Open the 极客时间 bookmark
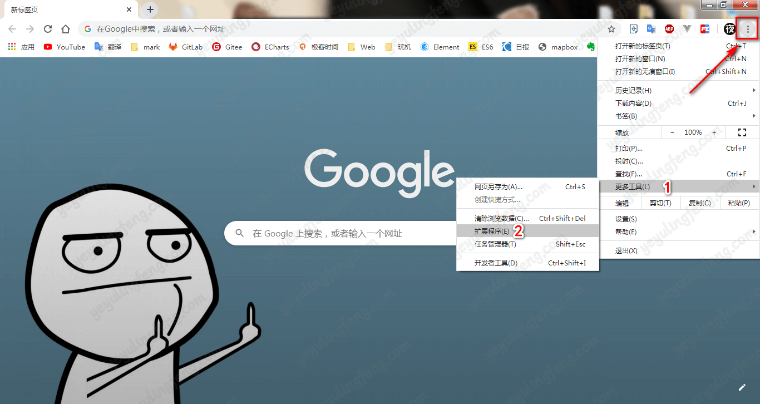Screen dimensions: 760x404 pyautogui.click(x=318, y=47)
